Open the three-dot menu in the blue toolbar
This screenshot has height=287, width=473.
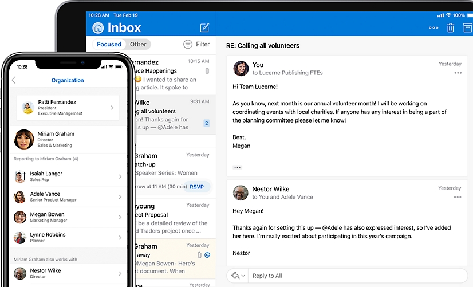point(433,27)
